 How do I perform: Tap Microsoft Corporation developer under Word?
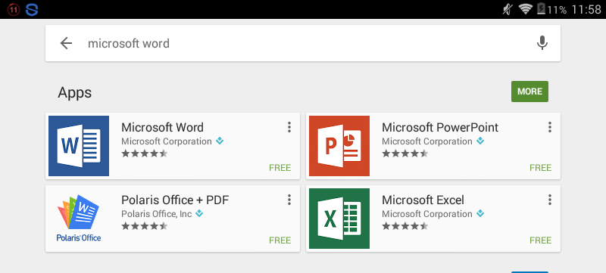167,141
